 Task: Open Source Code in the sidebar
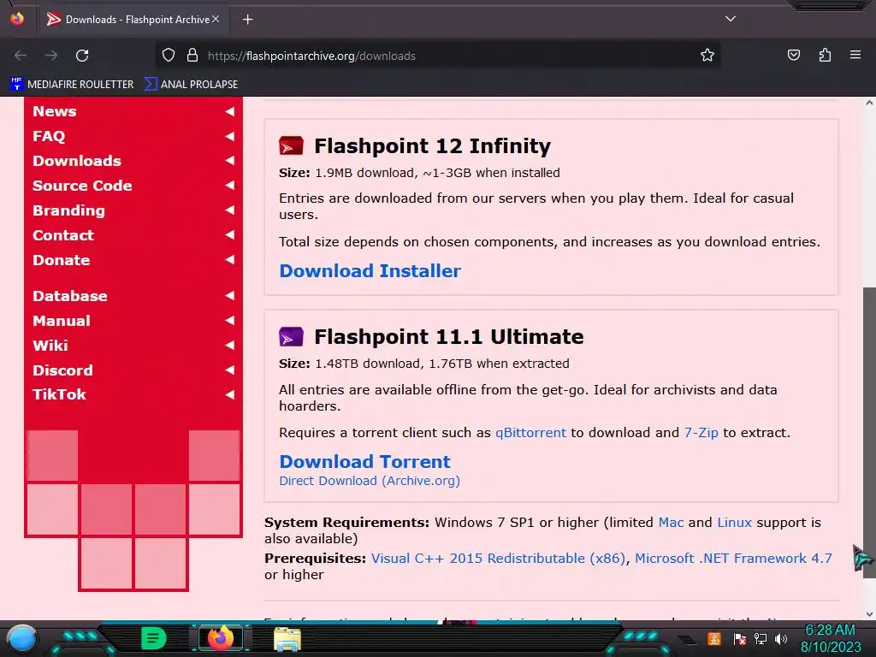tap(82, 186)
